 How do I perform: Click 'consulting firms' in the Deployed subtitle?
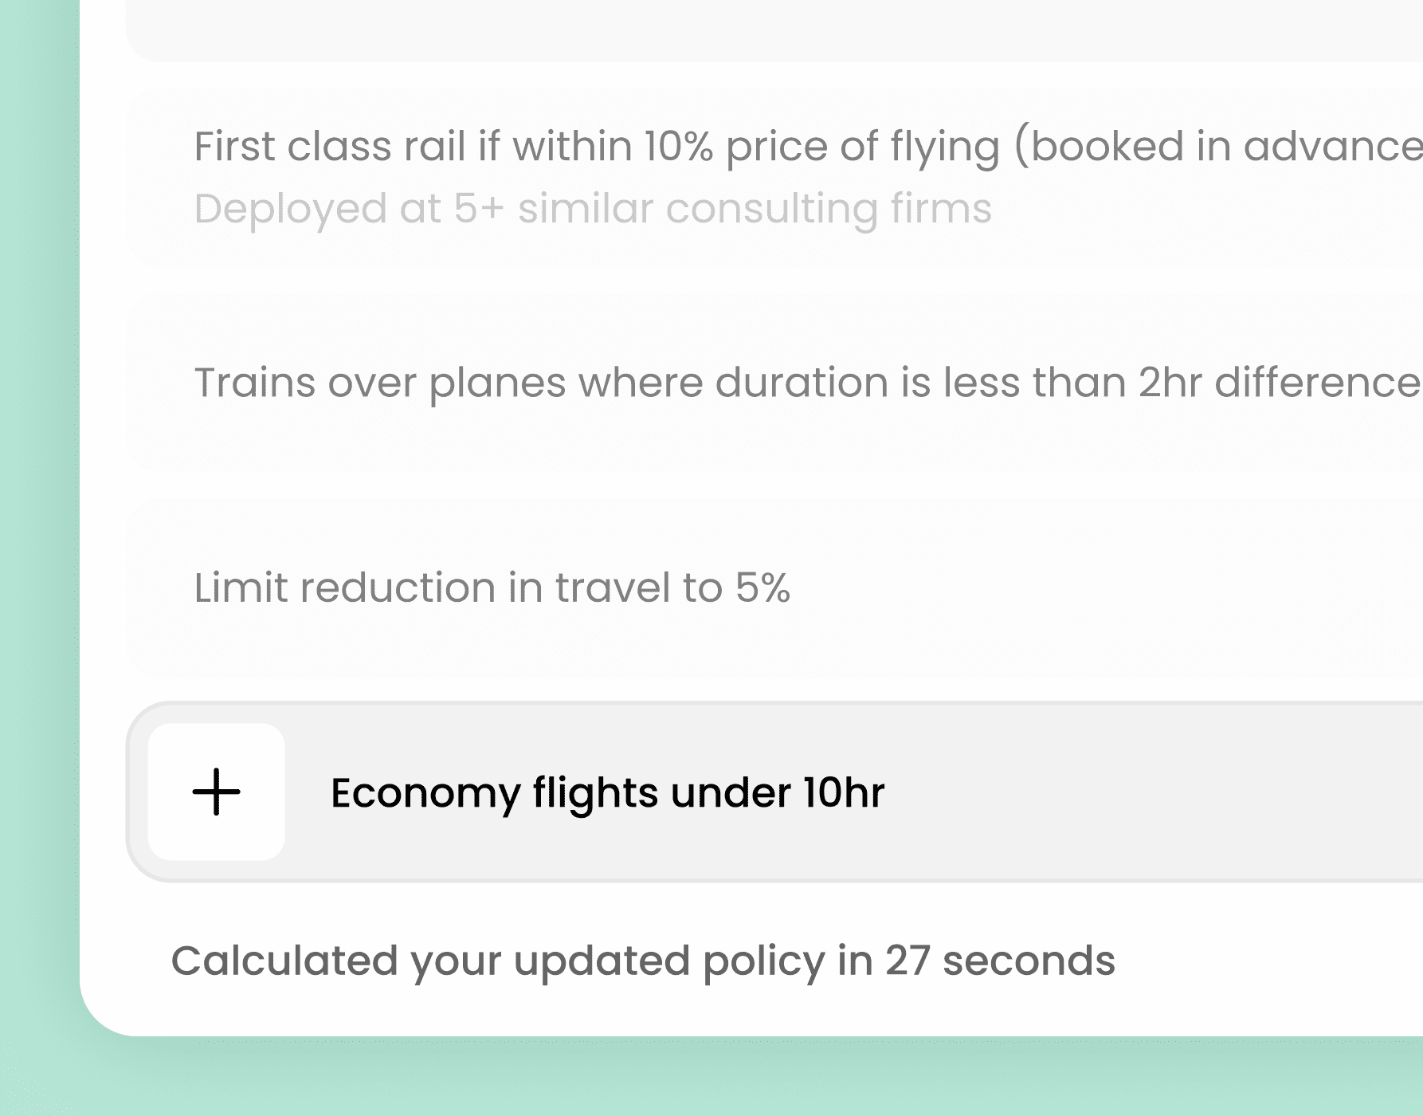click(x=829, y=209)
